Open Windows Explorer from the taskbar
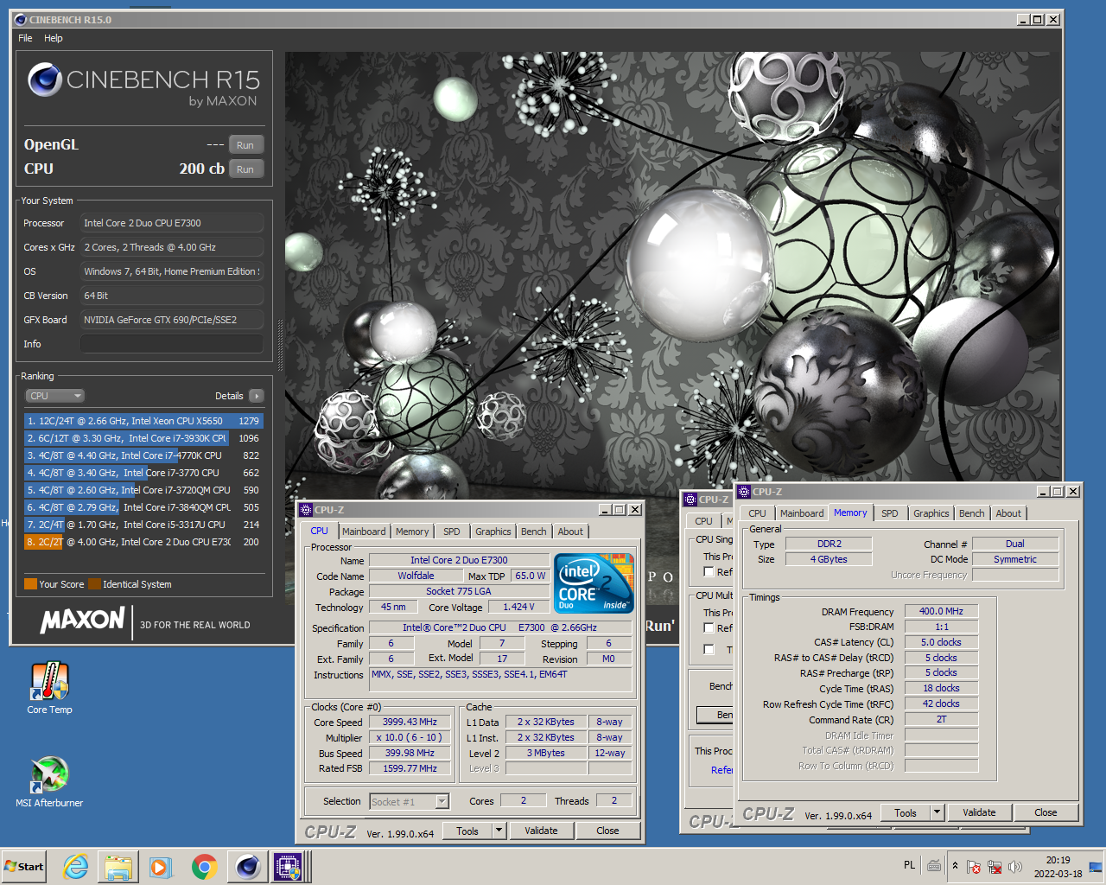This screenshot has height=885, width=1106. point(118,867)
